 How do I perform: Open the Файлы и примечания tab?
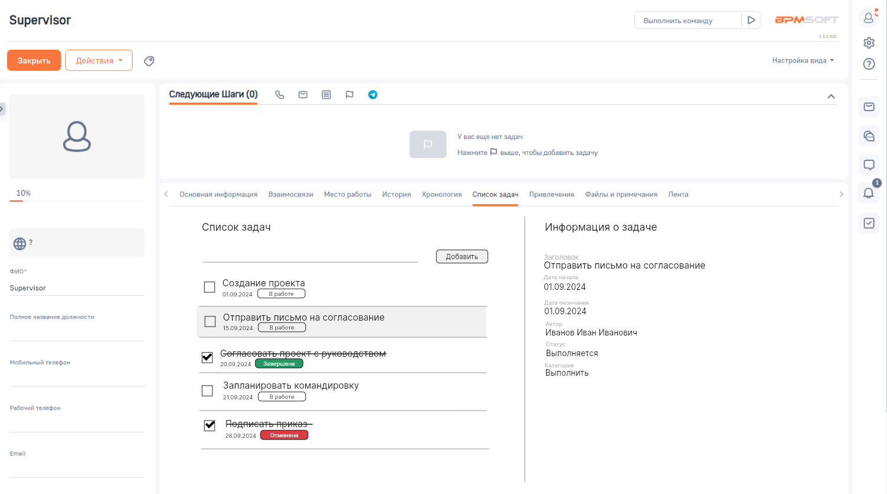621,195
